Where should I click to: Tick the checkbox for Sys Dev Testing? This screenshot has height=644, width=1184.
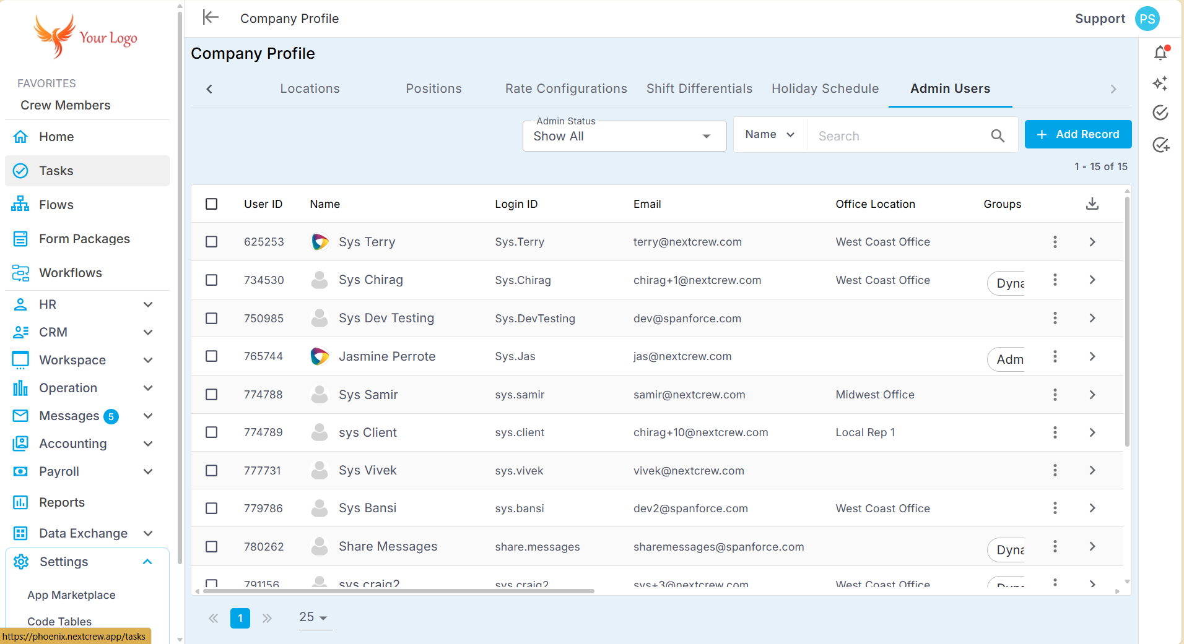[212, 318]
